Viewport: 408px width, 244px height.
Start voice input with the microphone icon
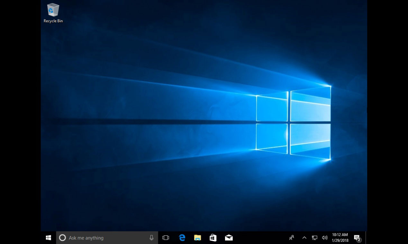click(x=151, y=238)
